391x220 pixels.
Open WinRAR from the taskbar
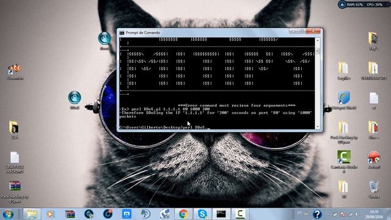click(70, 214)
